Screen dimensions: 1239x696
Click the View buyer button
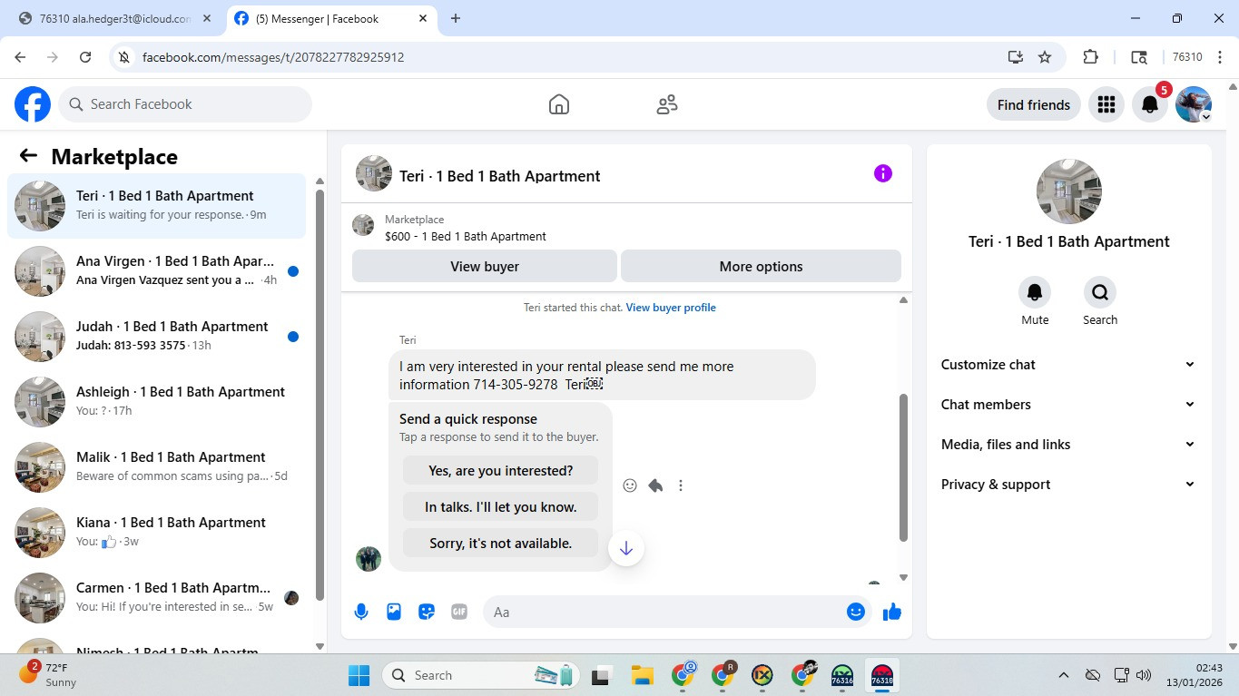tap(485, 267)
